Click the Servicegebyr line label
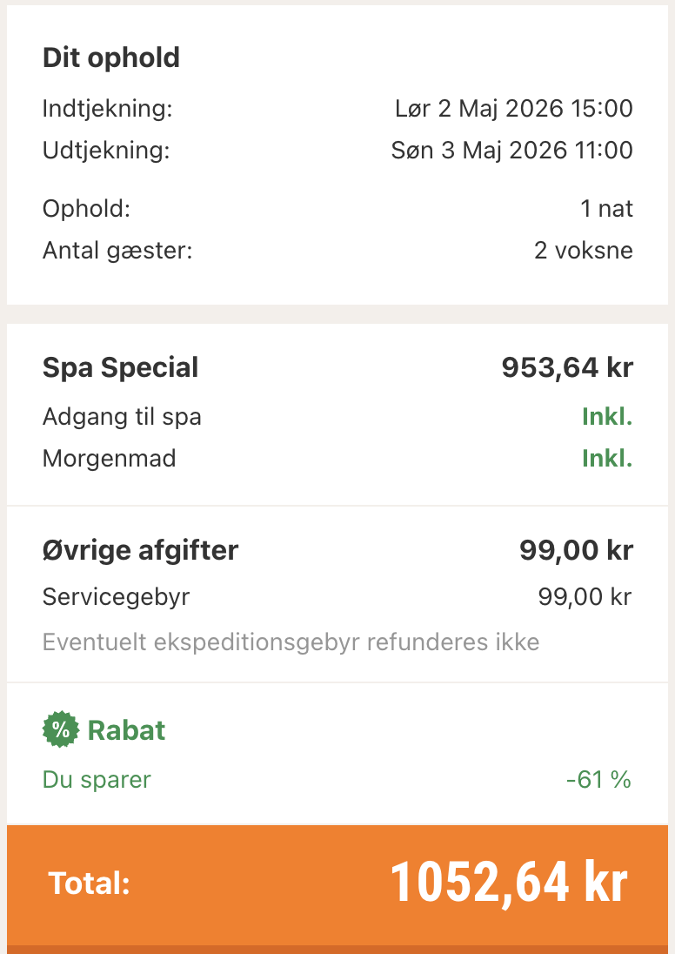The height and width of the screenshot is (954, 675). point(116,597)
